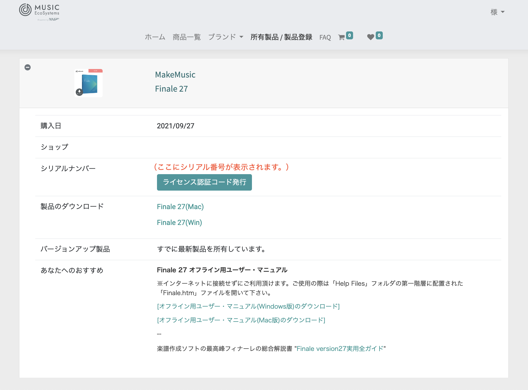
Task: Open the user account dropdown 様
Action: click(x=497, y=12)
